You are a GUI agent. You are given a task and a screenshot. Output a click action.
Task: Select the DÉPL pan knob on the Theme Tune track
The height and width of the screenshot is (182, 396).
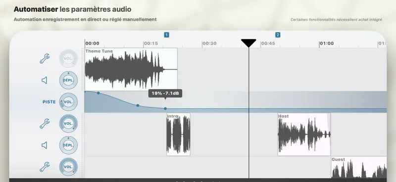point(68,80)
